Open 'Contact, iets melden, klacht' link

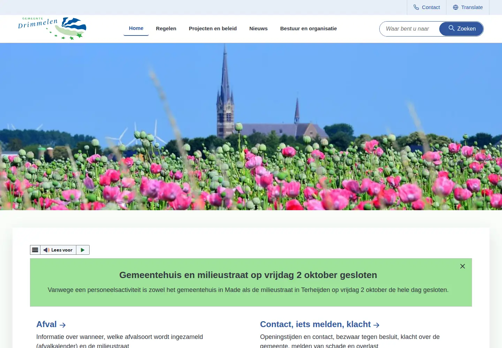point(320,324)
